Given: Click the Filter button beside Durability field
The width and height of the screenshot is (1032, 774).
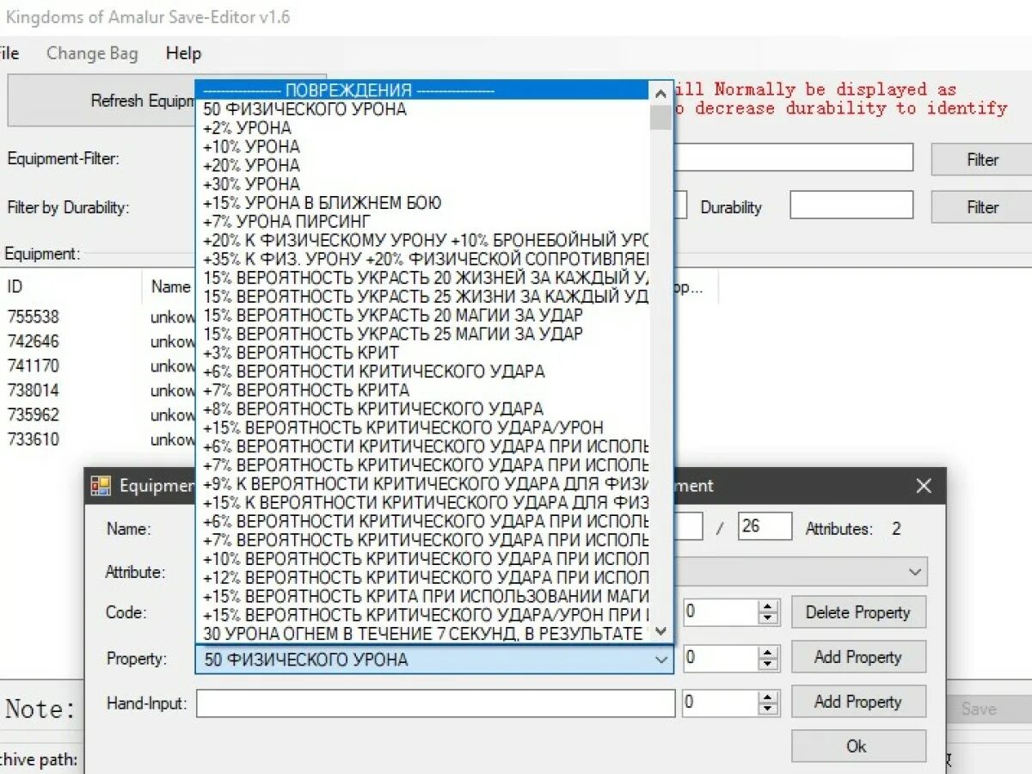Looking at the screenshot, I should point(981,206).
